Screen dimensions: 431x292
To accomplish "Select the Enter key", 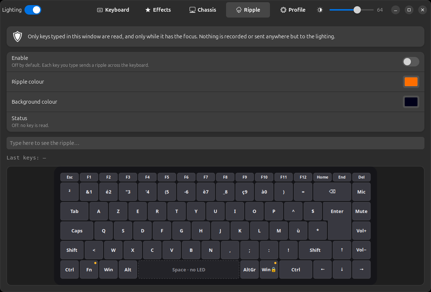I will coord(337,211).
